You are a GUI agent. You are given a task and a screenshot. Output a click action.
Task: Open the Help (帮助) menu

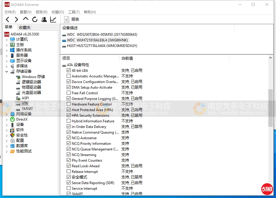pos(90,12)
